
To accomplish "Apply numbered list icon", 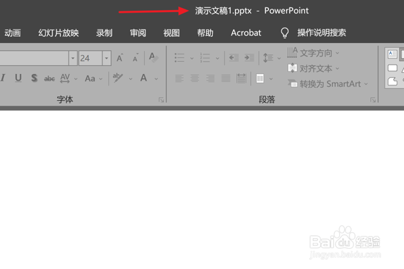I will coord(205,58).
